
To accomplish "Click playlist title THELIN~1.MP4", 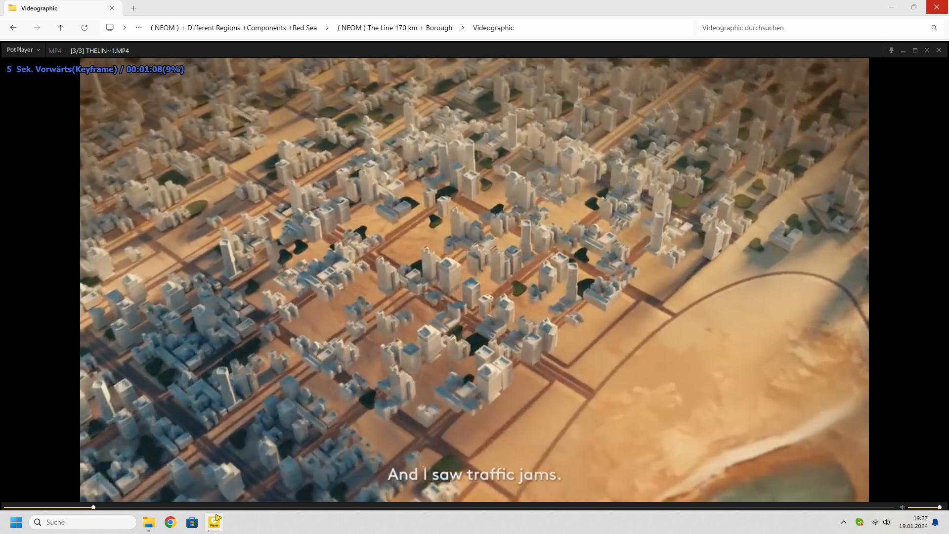I will (x=100, y=50).
